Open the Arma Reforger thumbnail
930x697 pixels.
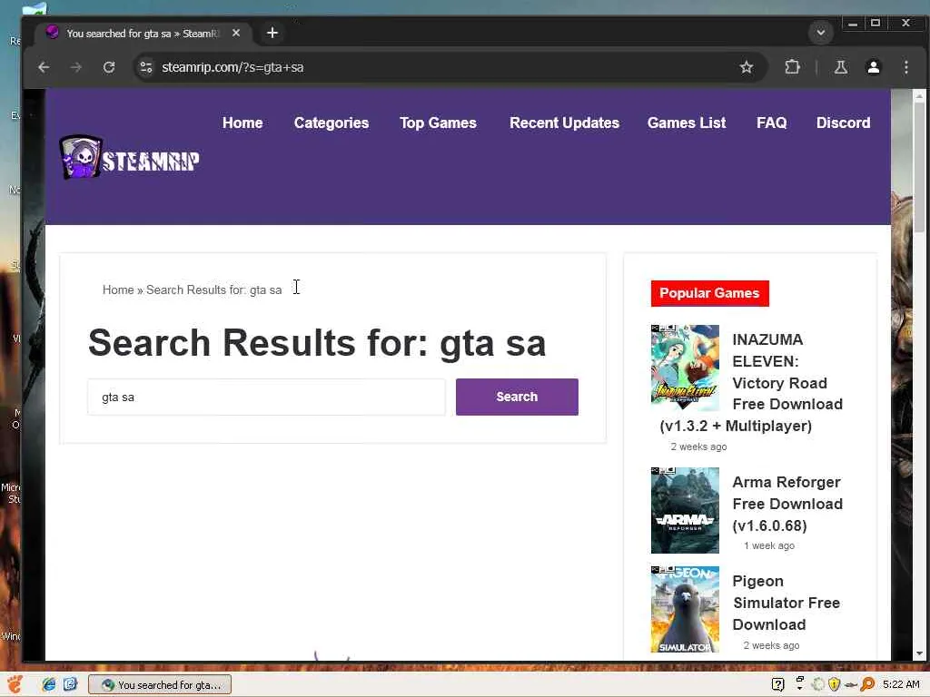(685, 510)
